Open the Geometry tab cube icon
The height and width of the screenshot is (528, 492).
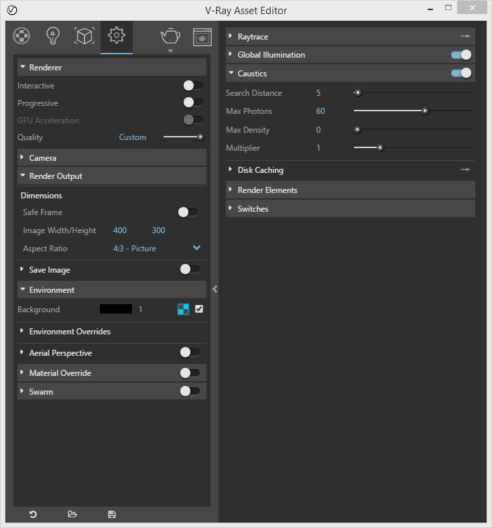[x=84, y=36]
